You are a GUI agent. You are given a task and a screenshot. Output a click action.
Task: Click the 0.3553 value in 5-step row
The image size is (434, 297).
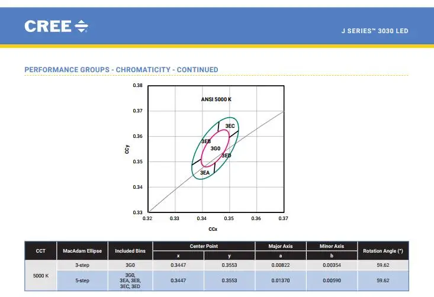click(x=229, y=280)
